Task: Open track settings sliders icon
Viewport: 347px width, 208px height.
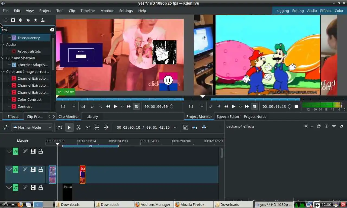Action: (6, 127)
